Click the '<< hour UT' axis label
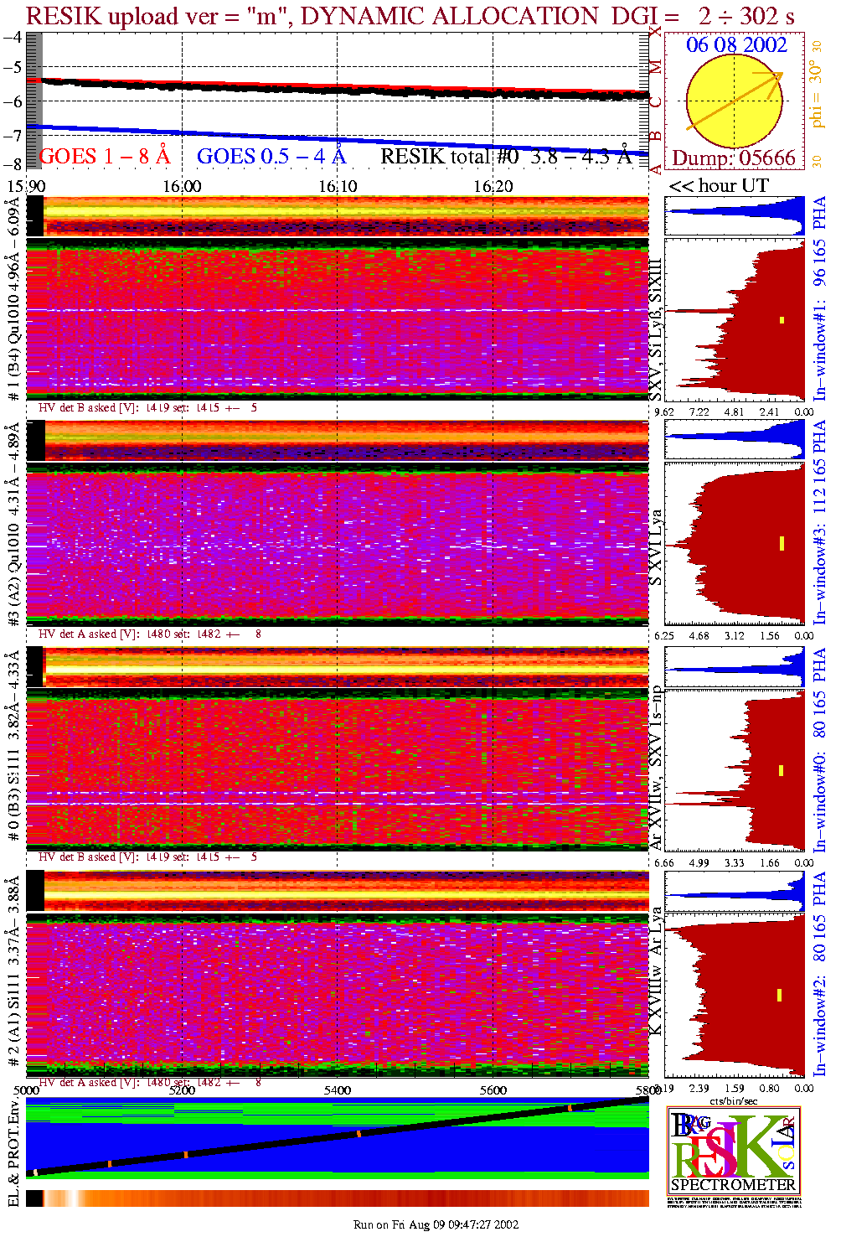 (x=718, y=186)
